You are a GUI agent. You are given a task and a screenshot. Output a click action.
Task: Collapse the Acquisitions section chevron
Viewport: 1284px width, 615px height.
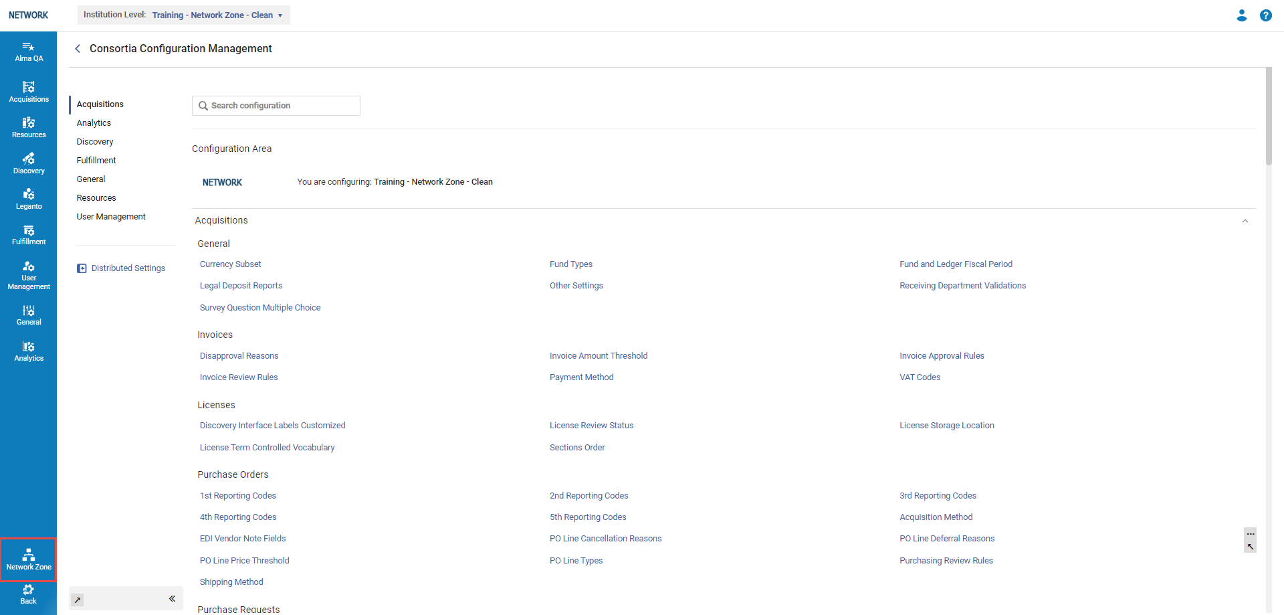(x=1245, y=221)
